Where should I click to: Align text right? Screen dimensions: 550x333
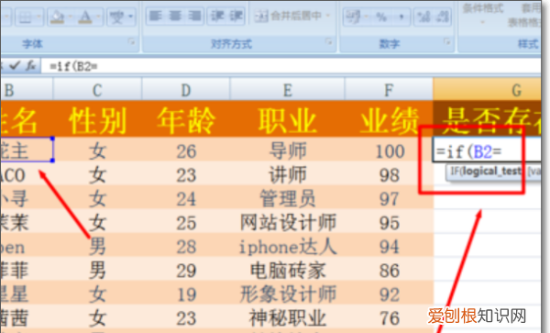click(x=193, y=16)
